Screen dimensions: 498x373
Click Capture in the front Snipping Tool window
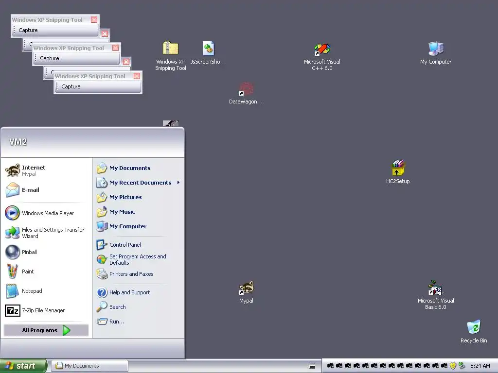[71, 86]
